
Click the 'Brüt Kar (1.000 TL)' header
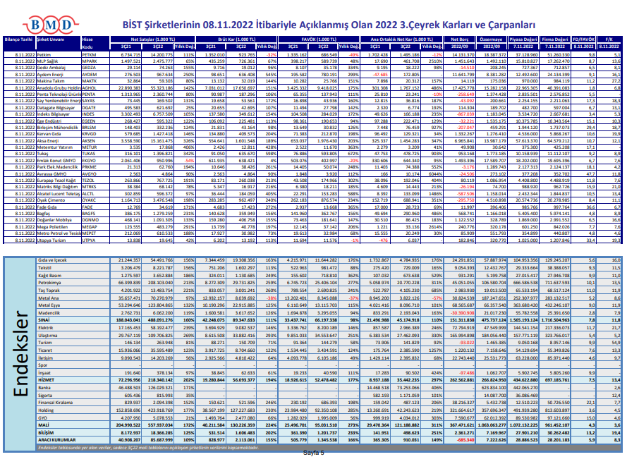point(236,39)
